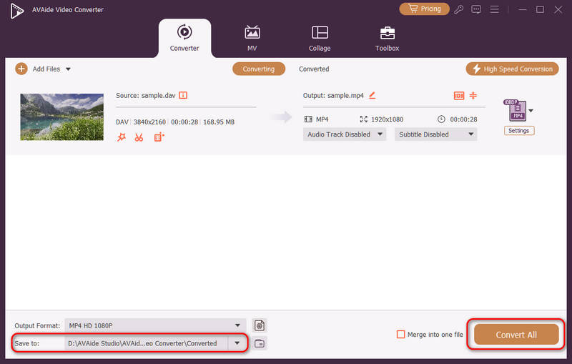Show the Converting list

point(259,69)
